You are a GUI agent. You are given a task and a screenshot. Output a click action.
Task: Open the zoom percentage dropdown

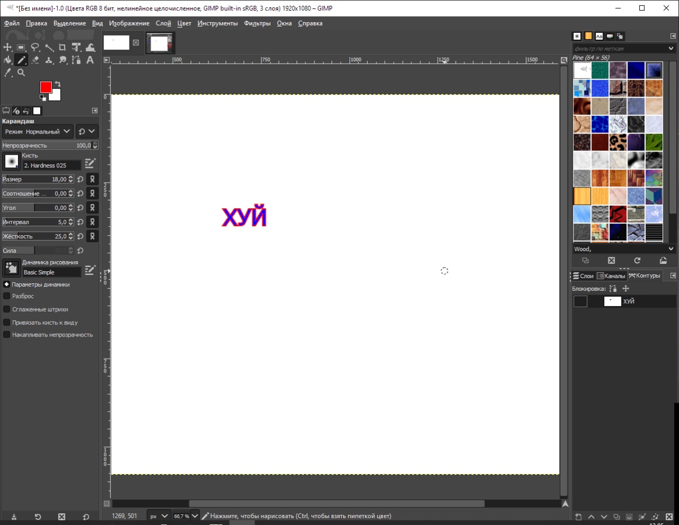pyautogui.click(x=194, y=516)
